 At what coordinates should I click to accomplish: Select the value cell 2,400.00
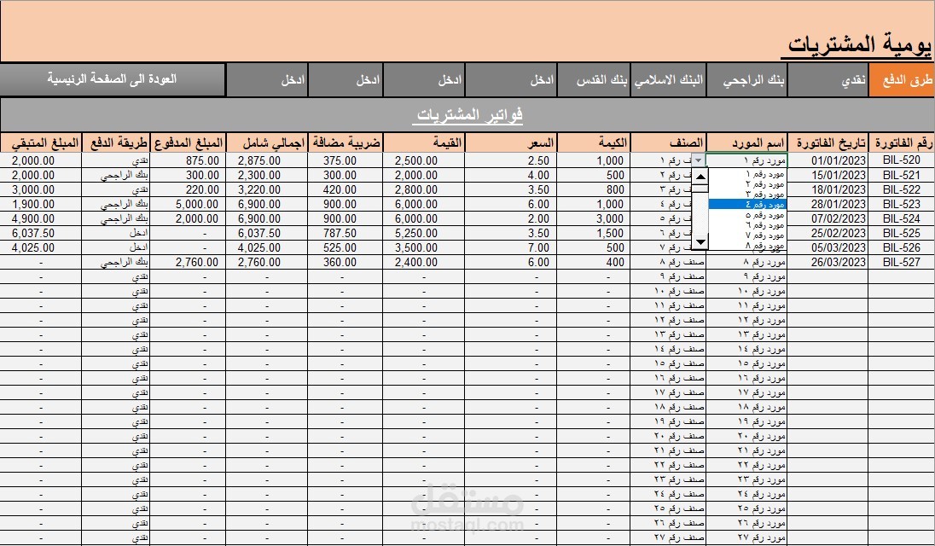coord(423,262)
